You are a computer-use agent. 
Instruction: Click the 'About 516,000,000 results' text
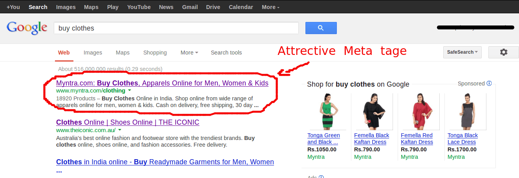point(110,69)
